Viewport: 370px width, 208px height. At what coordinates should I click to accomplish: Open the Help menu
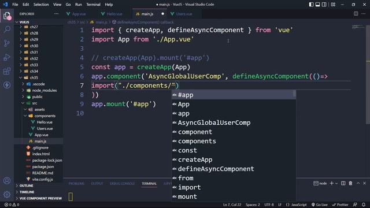(109, 5)
